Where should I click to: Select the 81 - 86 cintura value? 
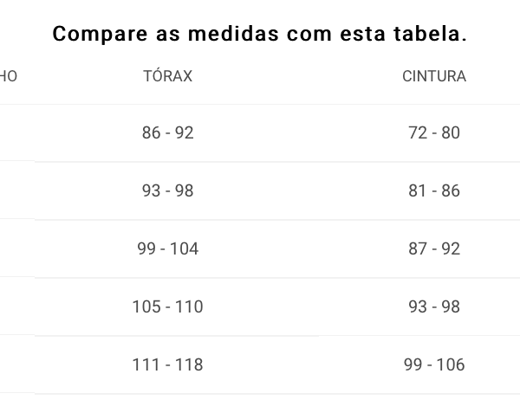[434, 190]
